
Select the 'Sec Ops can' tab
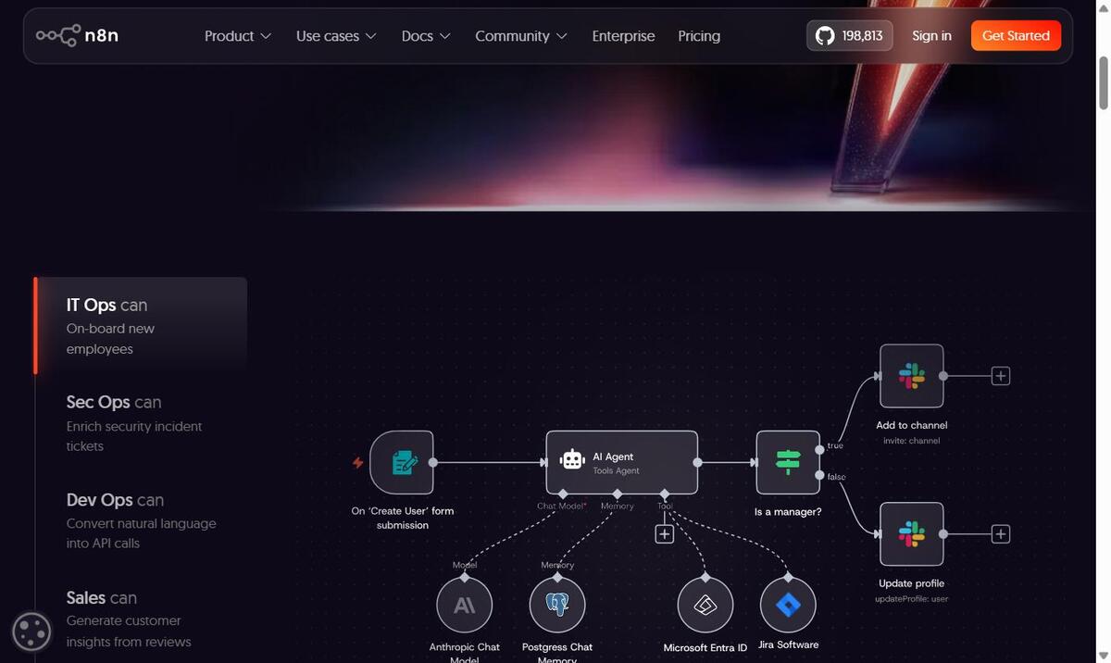pyautogui.click(x=142, y=423)
